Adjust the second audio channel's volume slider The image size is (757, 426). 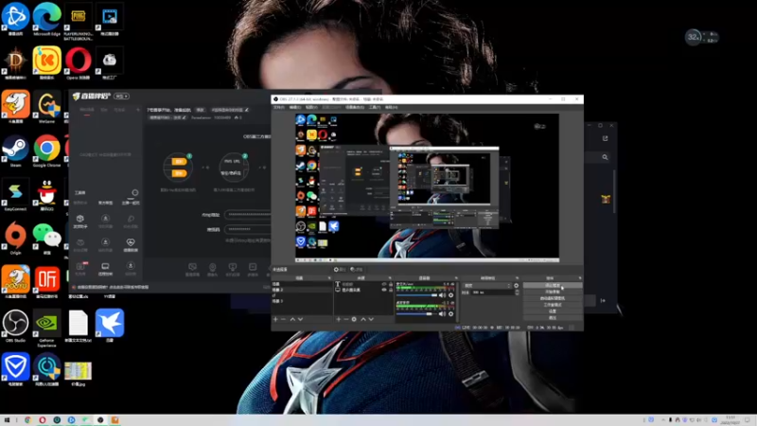click(416, 314)
